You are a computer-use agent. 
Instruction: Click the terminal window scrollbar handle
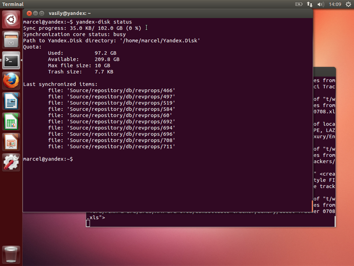312,206
